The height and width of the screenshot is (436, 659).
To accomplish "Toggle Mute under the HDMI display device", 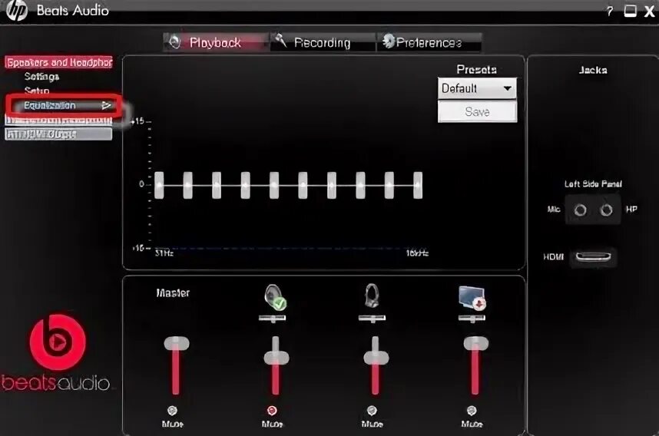I will tap(472, 411).
